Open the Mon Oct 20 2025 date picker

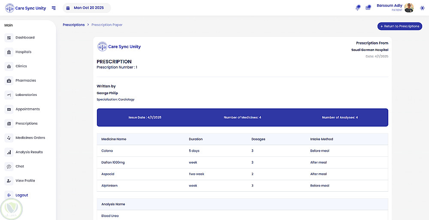click(86, 8)
